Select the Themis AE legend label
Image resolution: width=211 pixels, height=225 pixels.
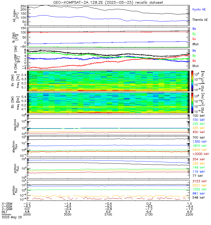point(200,20)
